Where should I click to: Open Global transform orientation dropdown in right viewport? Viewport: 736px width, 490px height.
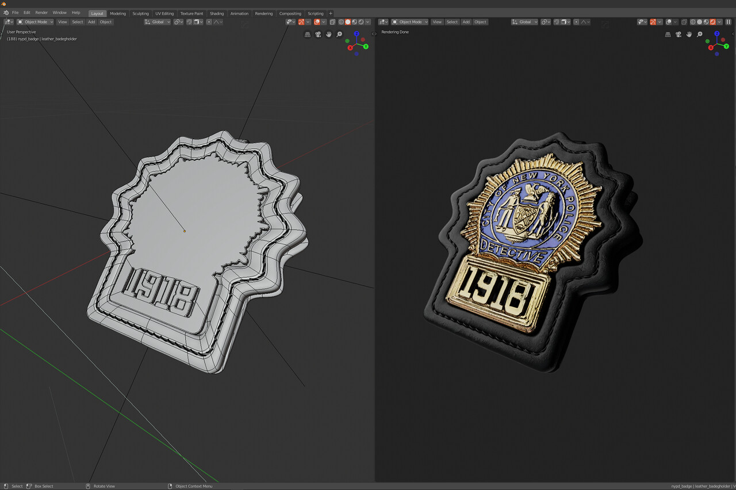coord(525,22)
